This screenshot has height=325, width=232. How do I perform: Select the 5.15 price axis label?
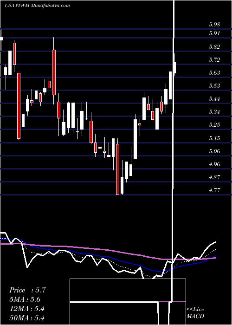click(214, 138)
